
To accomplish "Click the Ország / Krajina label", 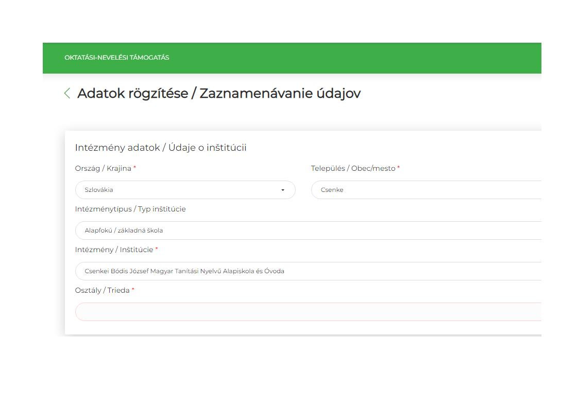I will pyautogui.click(x=103, y=169).
